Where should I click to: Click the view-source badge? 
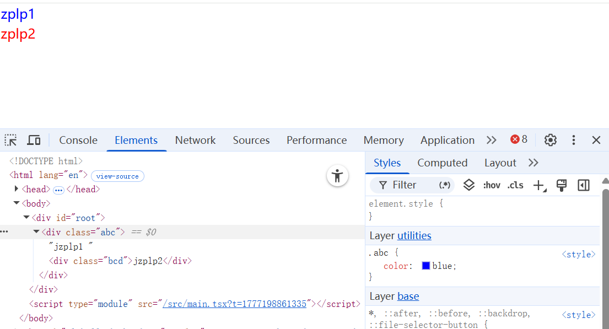[x=117, y=176]
